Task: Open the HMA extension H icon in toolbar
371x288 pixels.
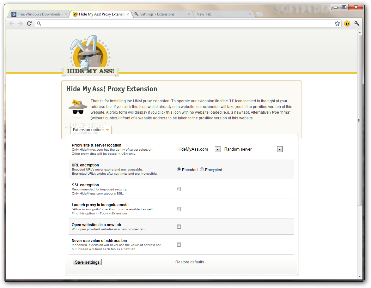Action: point(347,23)
